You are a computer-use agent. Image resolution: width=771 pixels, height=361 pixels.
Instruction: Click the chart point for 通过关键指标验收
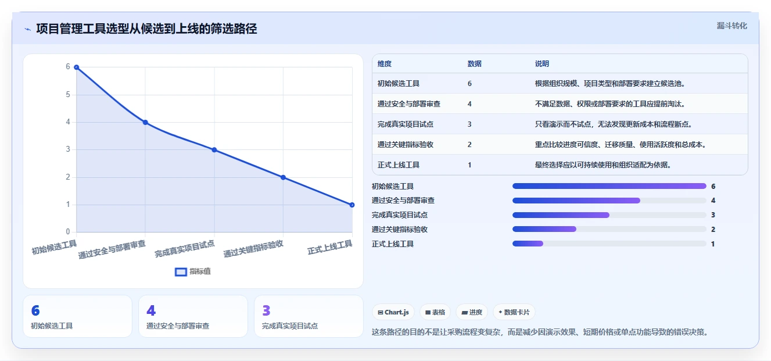tap(283, 177)
